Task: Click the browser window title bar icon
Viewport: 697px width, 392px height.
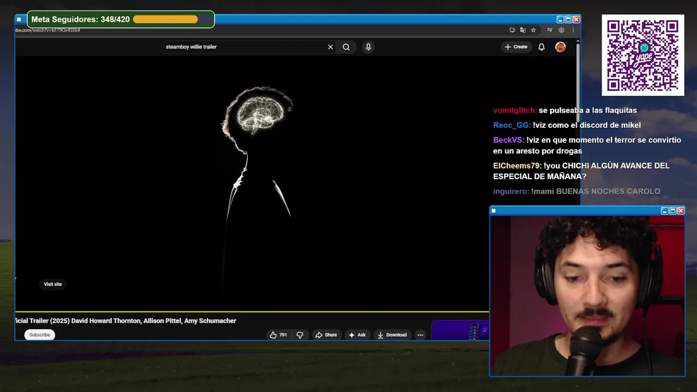Action: click(19, 20)
